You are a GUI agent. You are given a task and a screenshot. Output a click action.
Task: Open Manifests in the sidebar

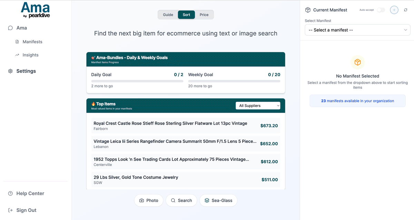32,42
